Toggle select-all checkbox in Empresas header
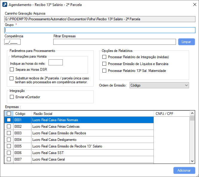The image size is (199, 177). [x=9, y=113]
